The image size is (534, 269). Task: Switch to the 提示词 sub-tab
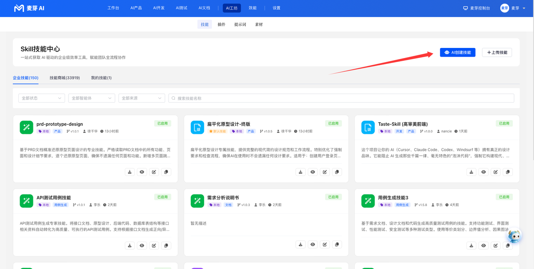tap(240, 25)
